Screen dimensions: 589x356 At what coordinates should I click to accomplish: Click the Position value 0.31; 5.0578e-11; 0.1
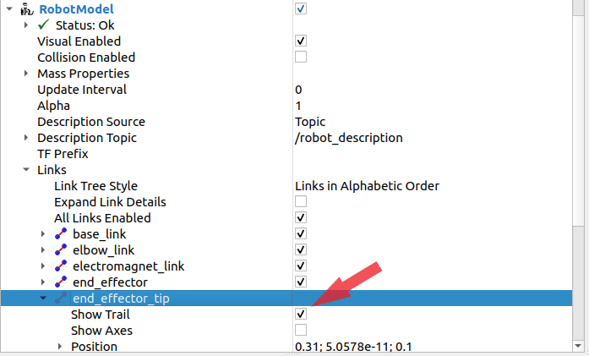[x=353, y=346]
